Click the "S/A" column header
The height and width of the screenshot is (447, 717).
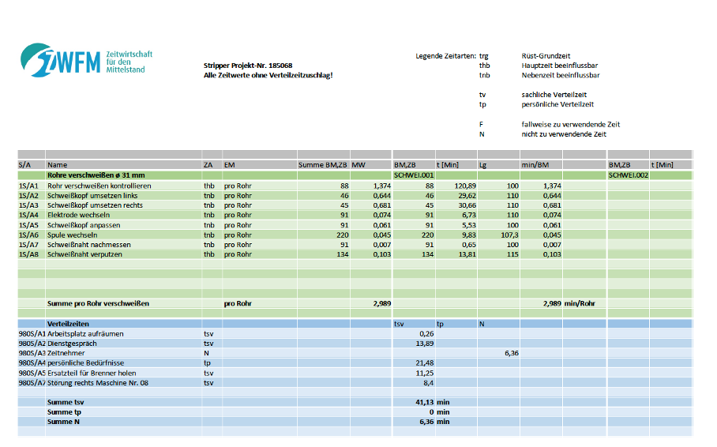(x=24, y=164)
